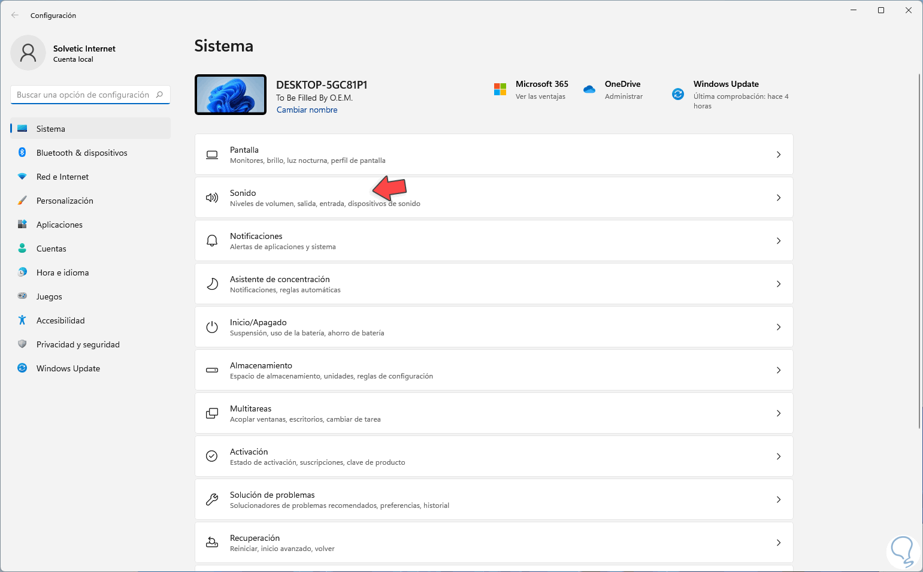Click the Cambiar nombre link

307,110
